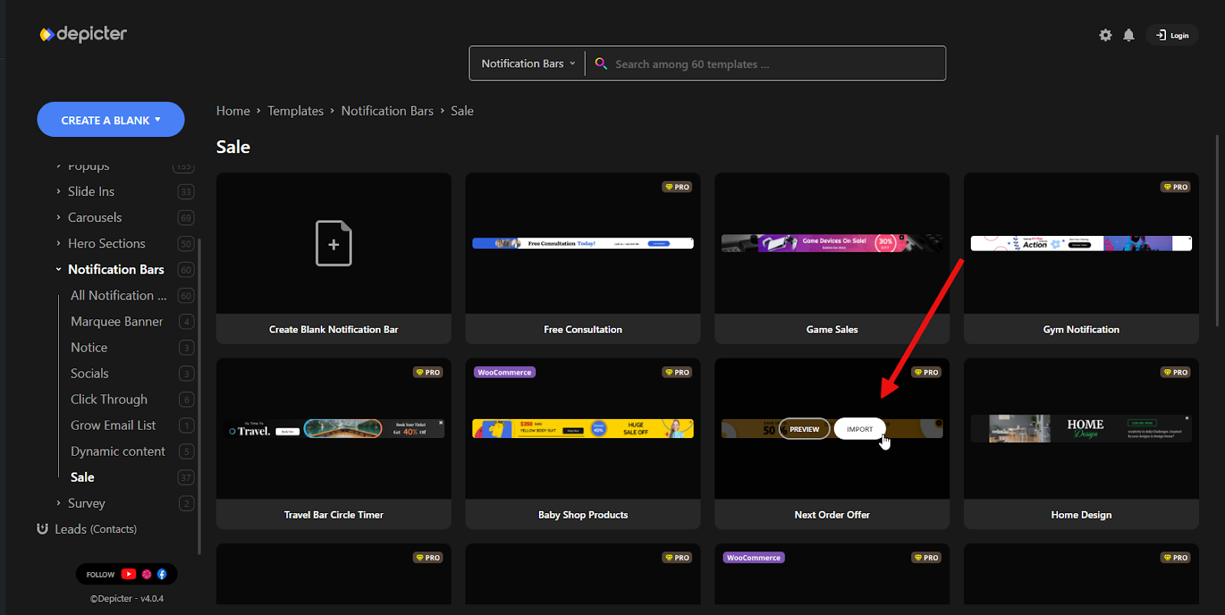Click the search magnifier icon

click(601, 64)
